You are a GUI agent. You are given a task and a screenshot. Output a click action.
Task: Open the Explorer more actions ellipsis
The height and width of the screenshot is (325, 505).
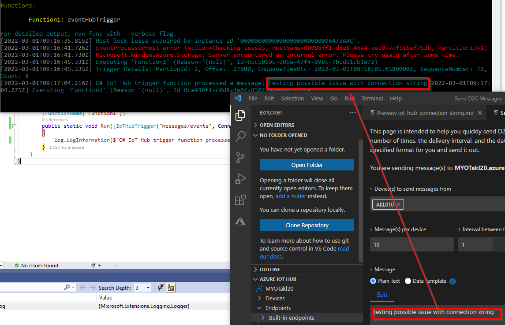(353, 113)
